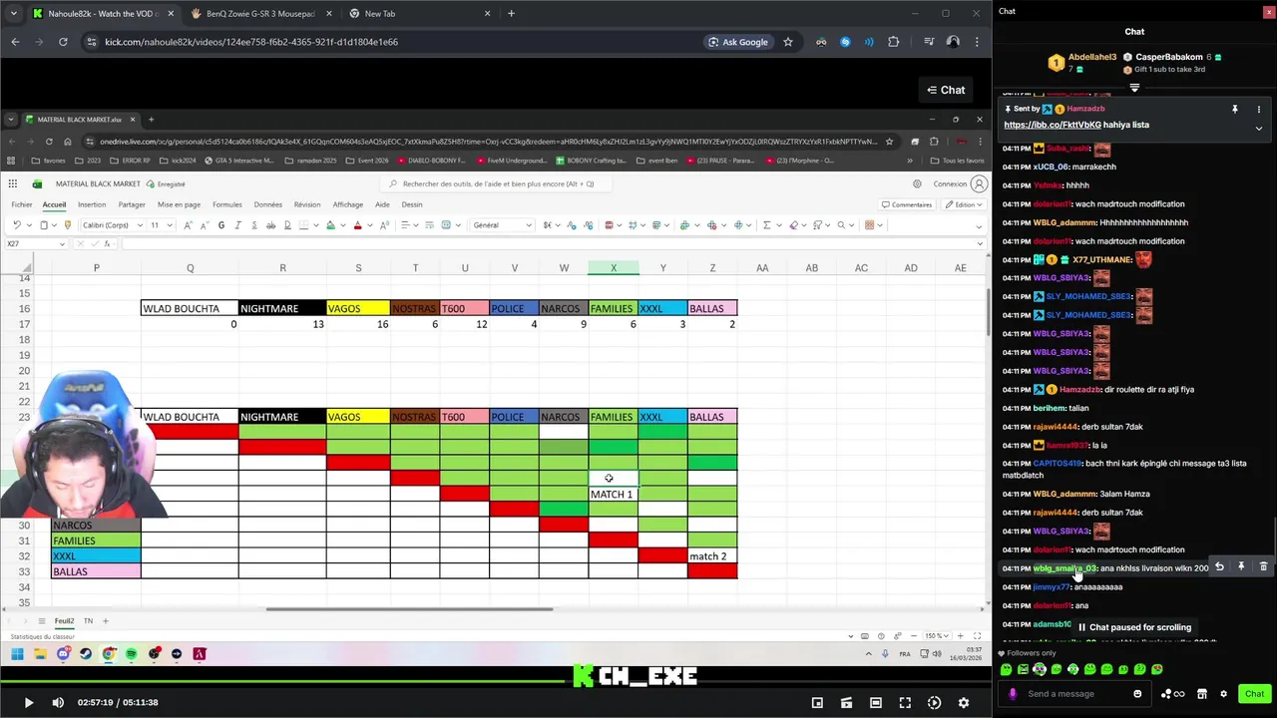The image size is (1277, 718).
Task: Choose the red font color
Action: pyautogui.click(x=357, y=225)
